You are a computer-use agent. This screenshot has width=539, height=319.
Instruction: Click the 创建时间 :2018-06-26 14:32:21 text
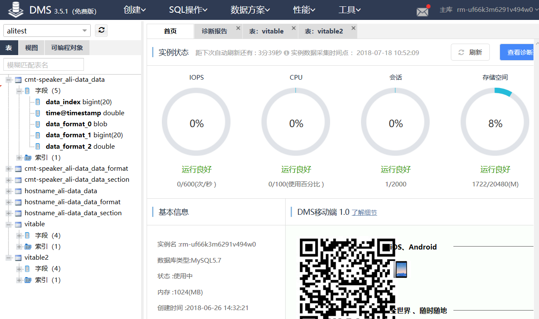(x=203, y=308)
